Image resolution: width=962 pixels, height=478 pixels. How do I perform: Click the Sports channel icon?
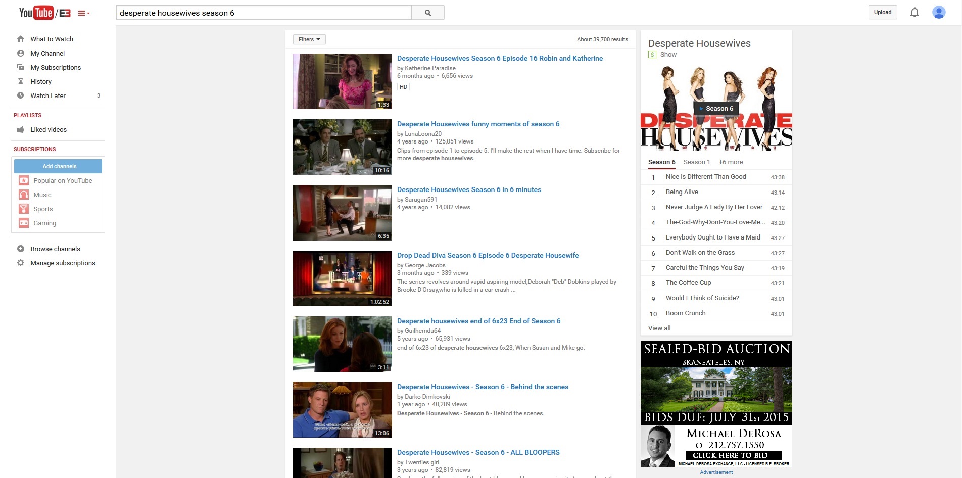(24, 209)
